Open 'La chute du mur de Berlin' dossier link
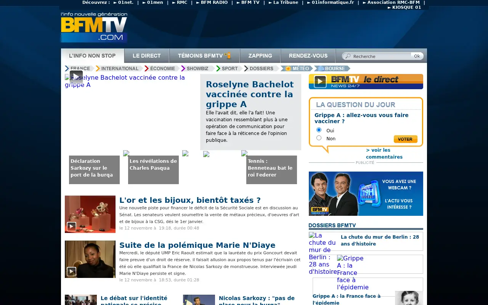 coord(380,240)
